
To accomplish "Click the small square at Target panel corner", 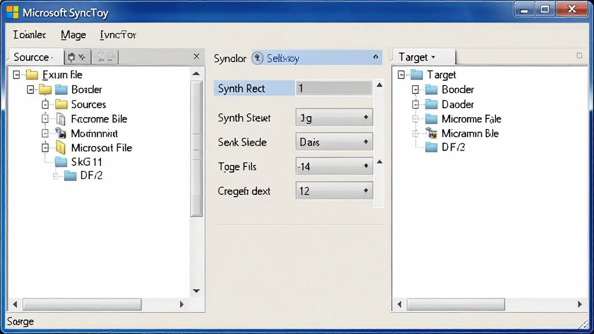I will (579, 56).
